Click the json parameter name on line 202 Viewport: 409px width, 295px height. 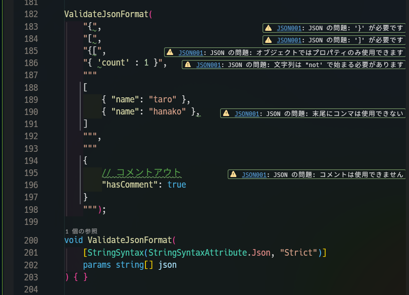point(167,265)
